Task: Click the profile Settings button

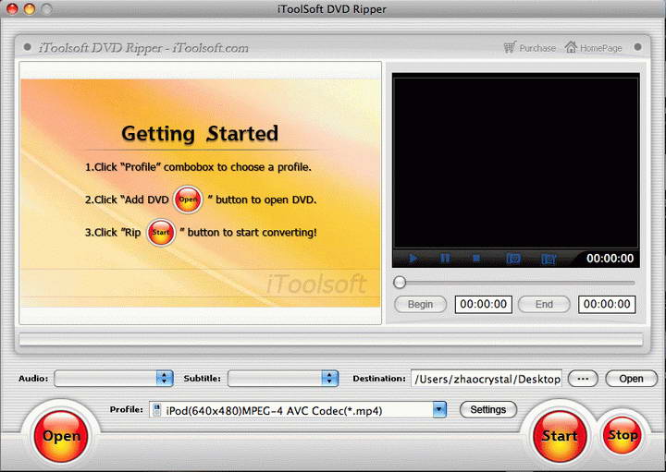Action: 488,410
